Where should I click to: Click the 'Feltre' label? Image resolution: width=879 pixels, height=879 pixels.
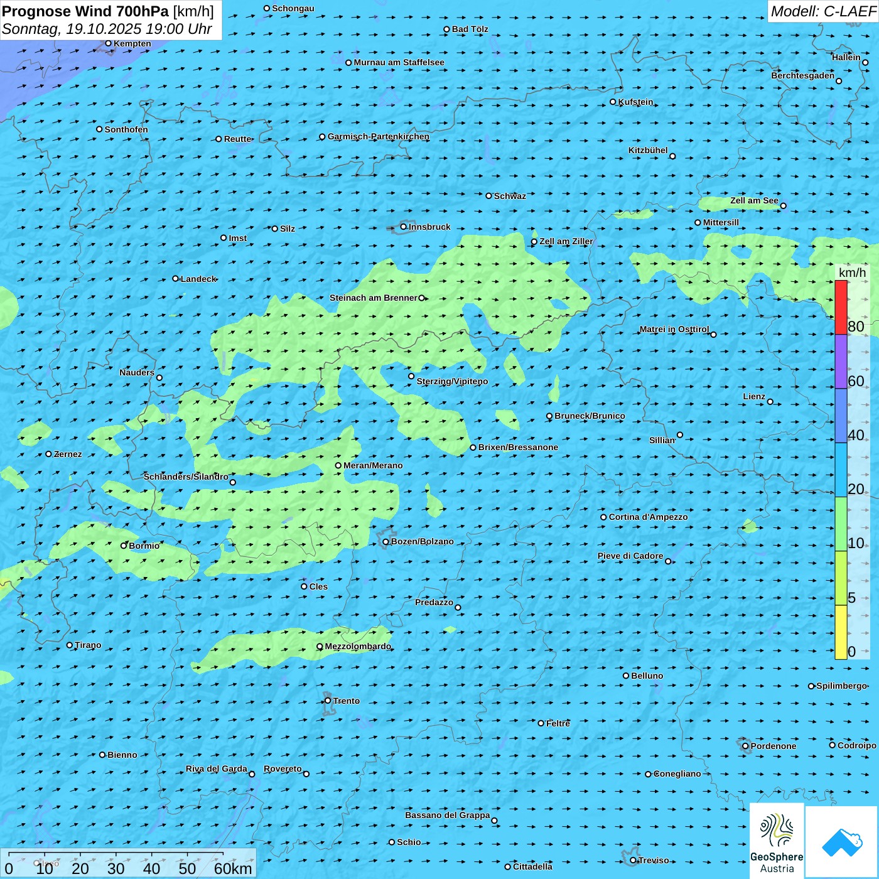pyautogui.click(x=558, y=723)
